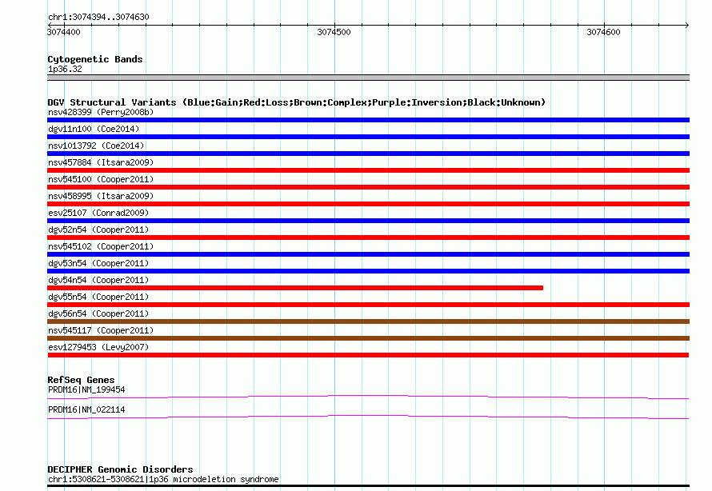This screenshot has height=491, width=712.
Task: Click the RefSeq Genes track title
Action: (81, 380)
